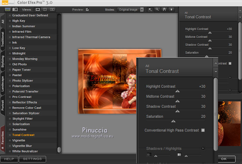This screenshot has height=164, width=242.
Task: Open the Modes dropdown showing Original Image
Action: (130, 10)
